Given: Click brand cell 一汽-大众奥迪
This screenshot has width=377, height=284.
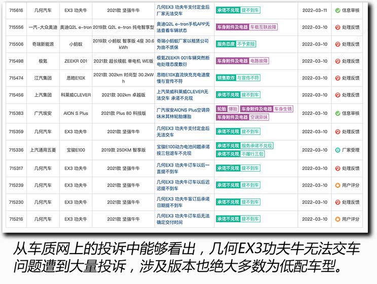Looking at the screenshot, I should click(43, 27).
